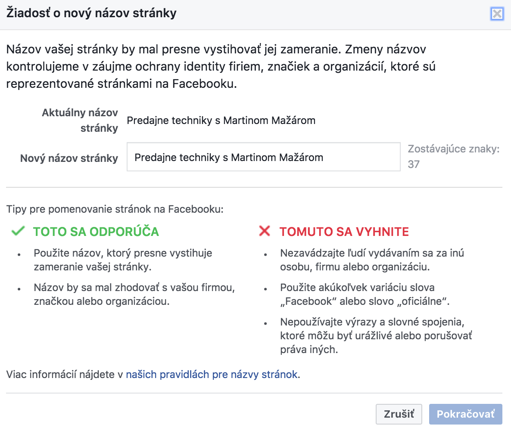Click the current page name text
Image resolution: width=511 pixels, height=434 pixels.
pos(221,121)
